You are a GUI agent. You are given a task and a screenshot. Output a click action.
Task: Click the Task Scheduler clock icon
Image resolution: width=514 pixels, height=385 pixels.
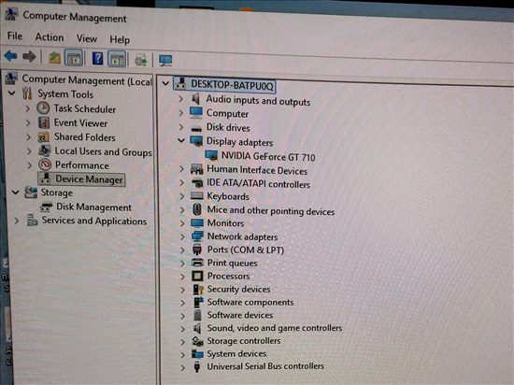pyautogui.click(x=43, y=108)
